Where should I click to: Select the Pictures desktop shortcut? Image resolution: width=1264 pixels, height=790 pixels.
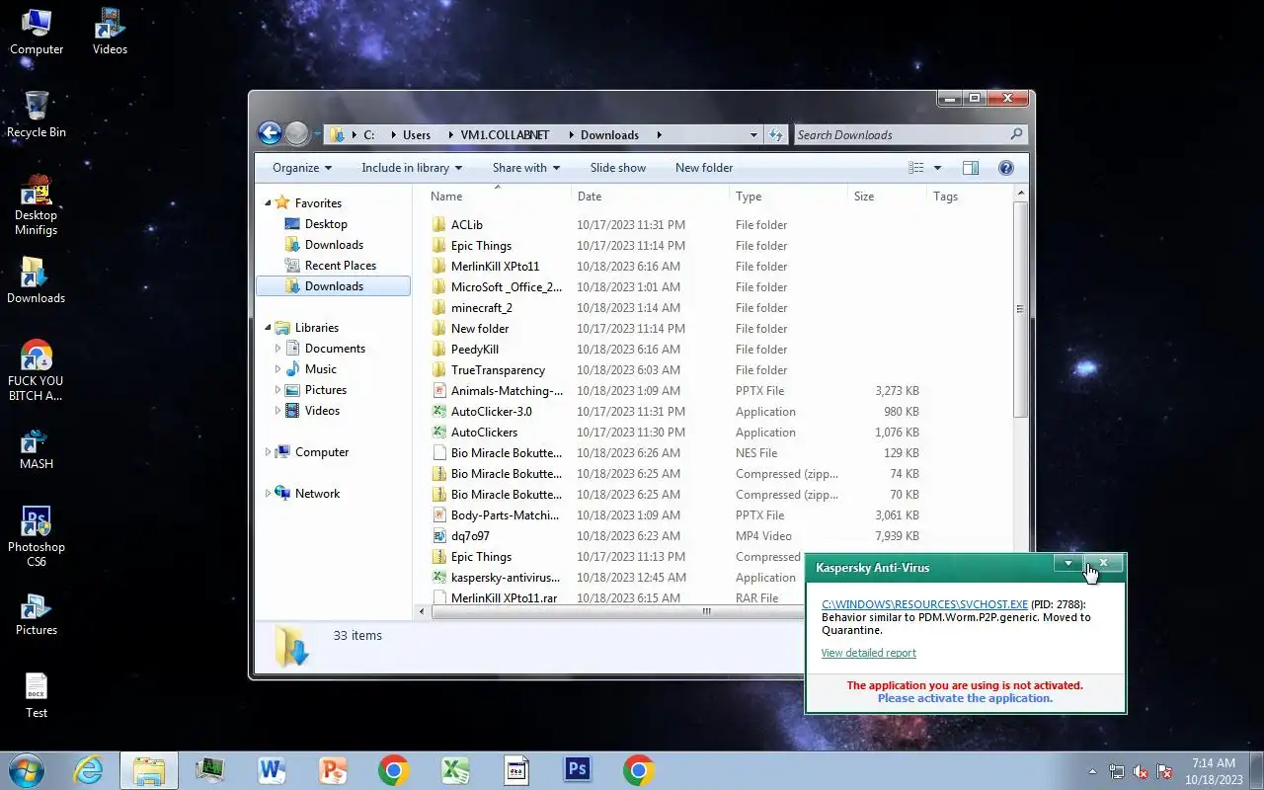click(37, 615)
